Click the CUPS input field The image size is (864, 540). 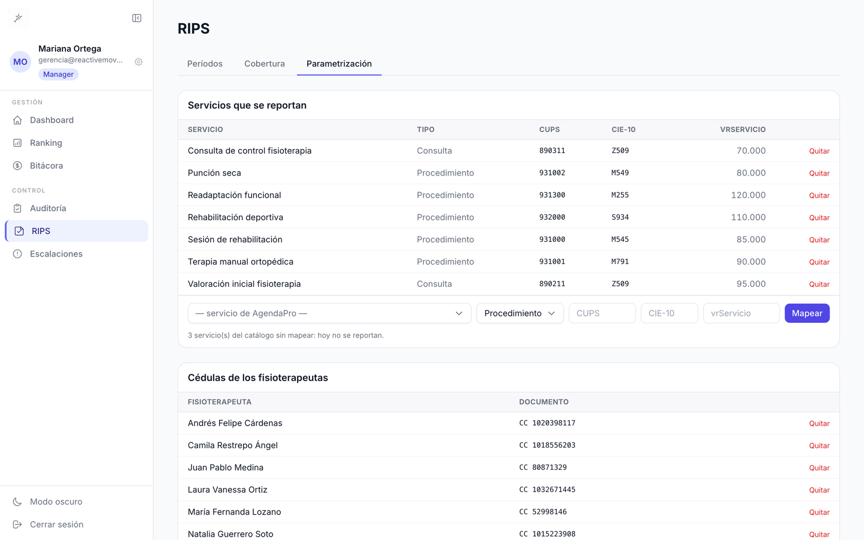click(x=602, y=313)
